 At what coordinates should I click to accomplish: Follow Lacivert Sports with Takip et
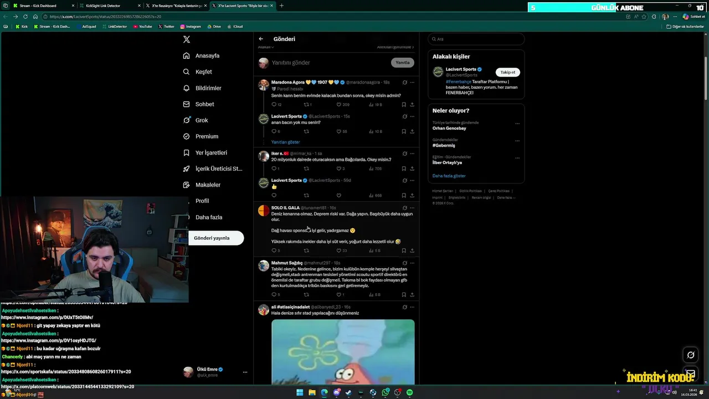point(508,72)
